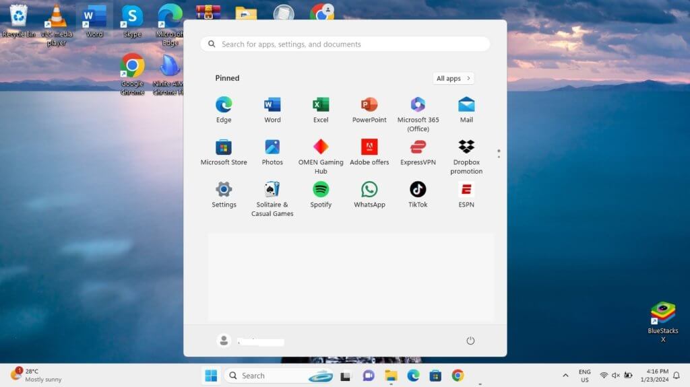
Task: Select VLC media player desktop shortcut
Action: [x=57, y=25]
